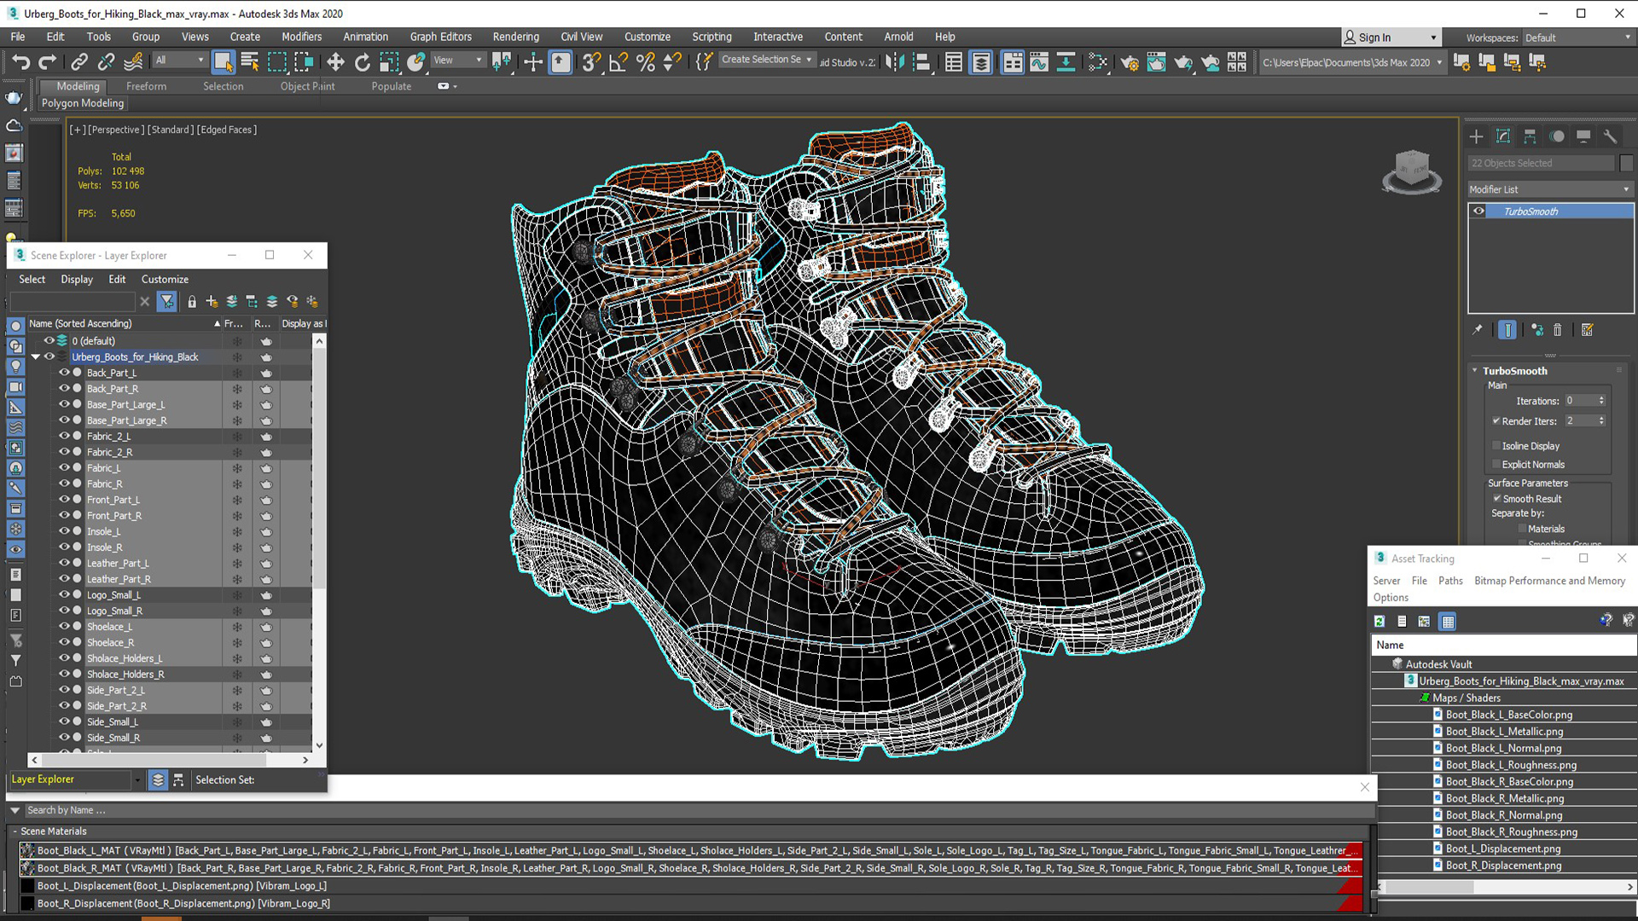Image resolution: width=1638 pixels, height=921 pixels.
Task: Activate the Unlink Selection tool
Action: (106, 61)
